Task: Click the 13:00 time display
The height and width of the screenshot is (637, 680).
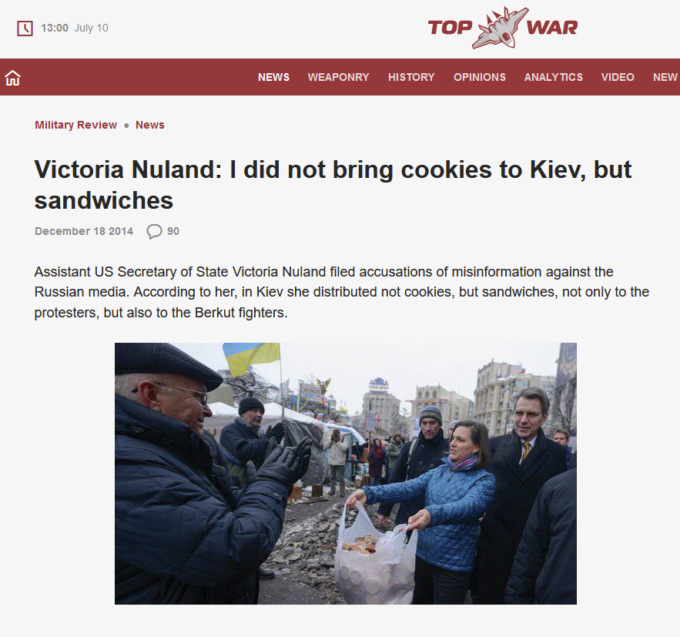Action: [x=55, y=28]
